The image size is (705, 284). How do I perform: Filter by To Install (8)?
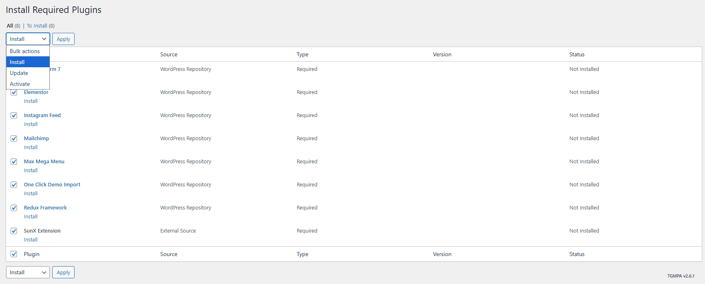(41, 26)
